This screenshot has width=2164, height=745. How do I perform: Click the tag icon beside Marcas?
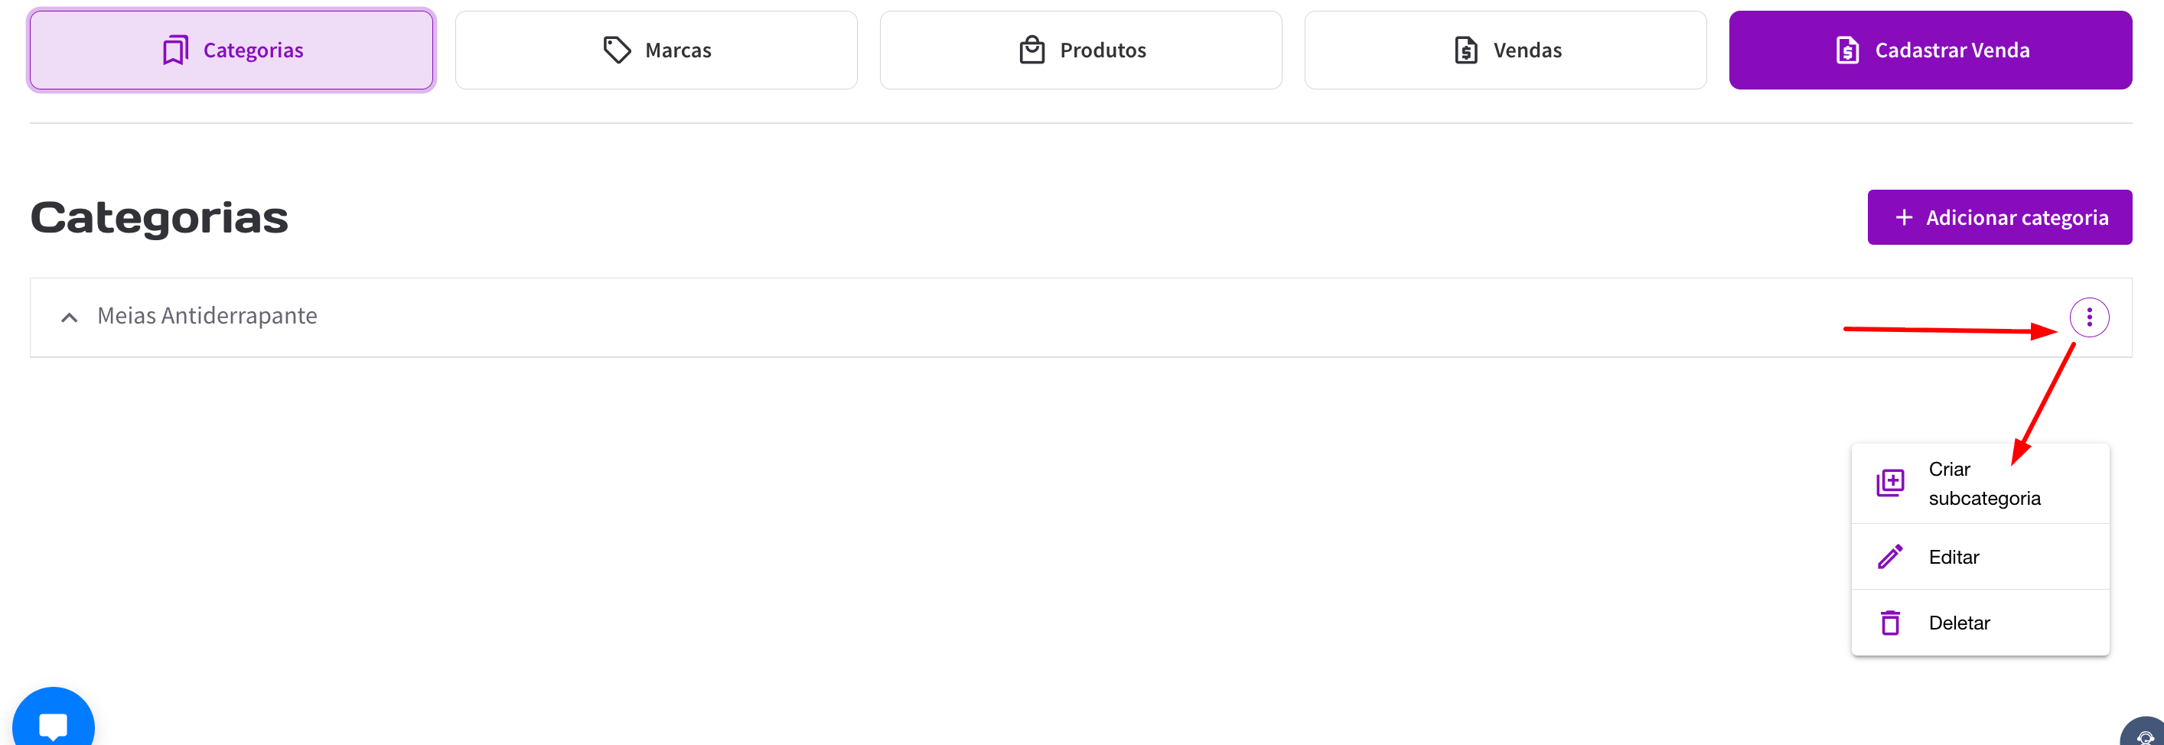[x=617, y=50]
